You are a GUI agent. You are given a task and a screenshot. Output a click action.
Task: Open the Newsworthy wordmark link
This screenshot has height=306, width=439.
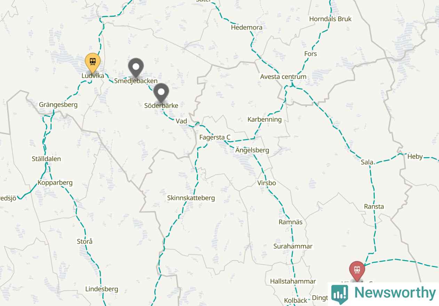point(394,293)
